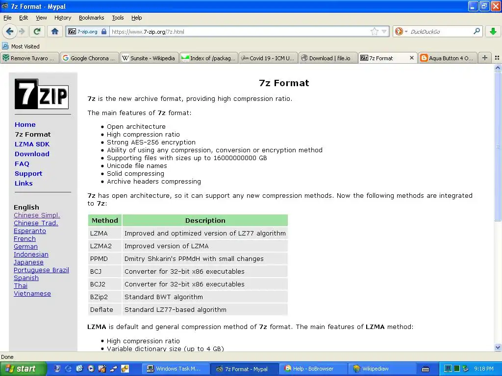Switch to Wikipediaw taskbar button
This screenshot has width=502, height=376.
pos(382,369)
